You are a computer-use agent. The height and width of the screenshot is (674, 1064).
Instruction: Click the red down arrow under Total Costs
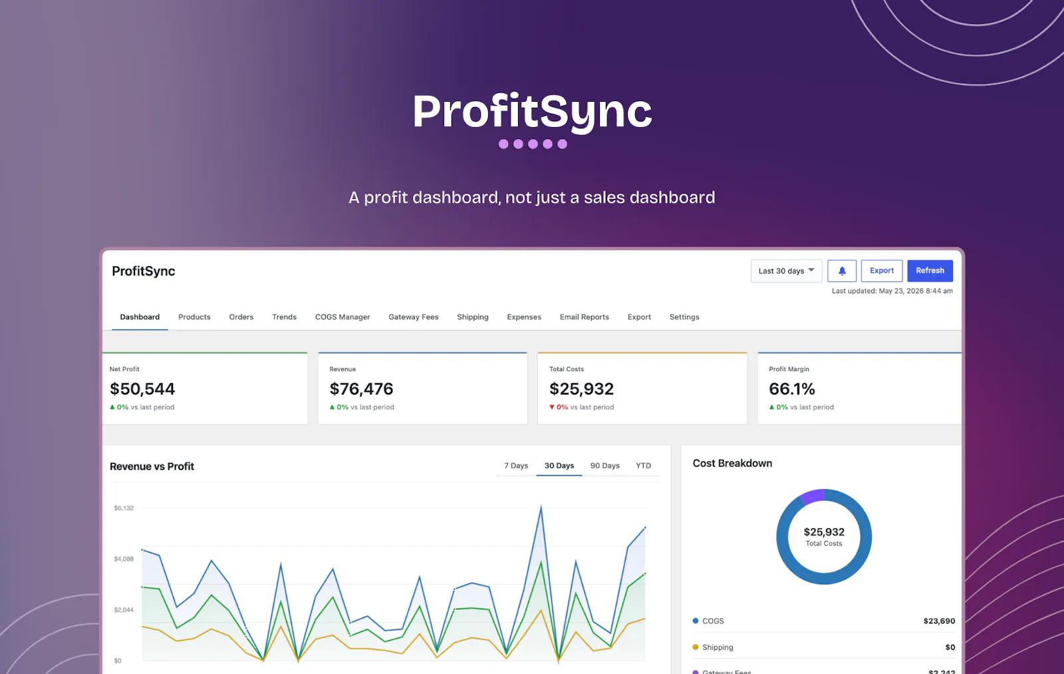[x=552, y=407]
